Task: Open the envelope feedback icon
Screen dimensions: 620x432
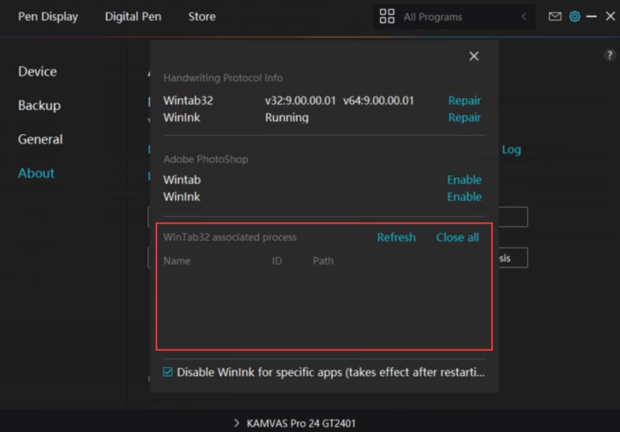Action: point(555,16)
